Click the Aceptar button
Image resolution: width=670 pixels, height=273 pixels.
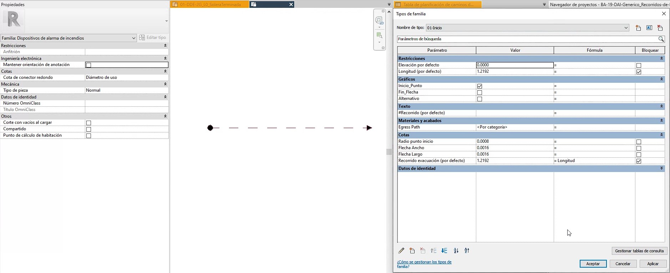(593, 264)
